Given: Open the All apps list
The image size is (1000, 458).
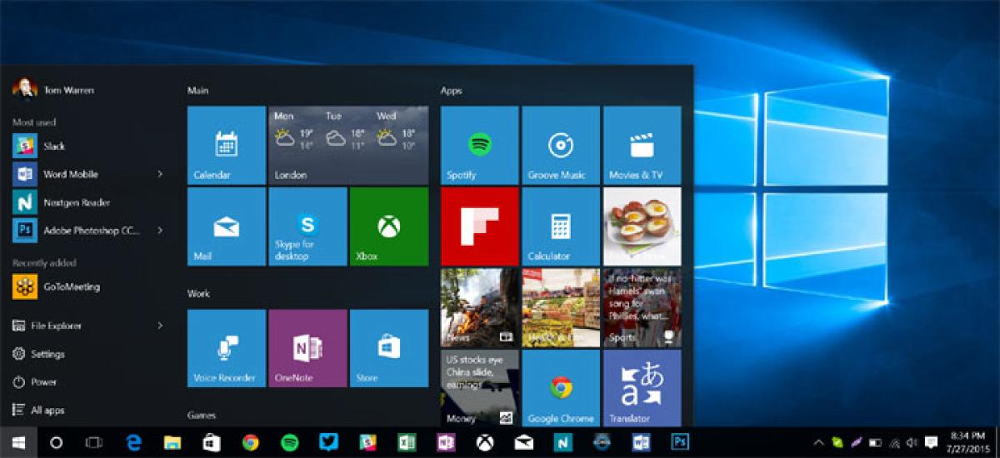Looking at the screenshot, I should (47, 410).
